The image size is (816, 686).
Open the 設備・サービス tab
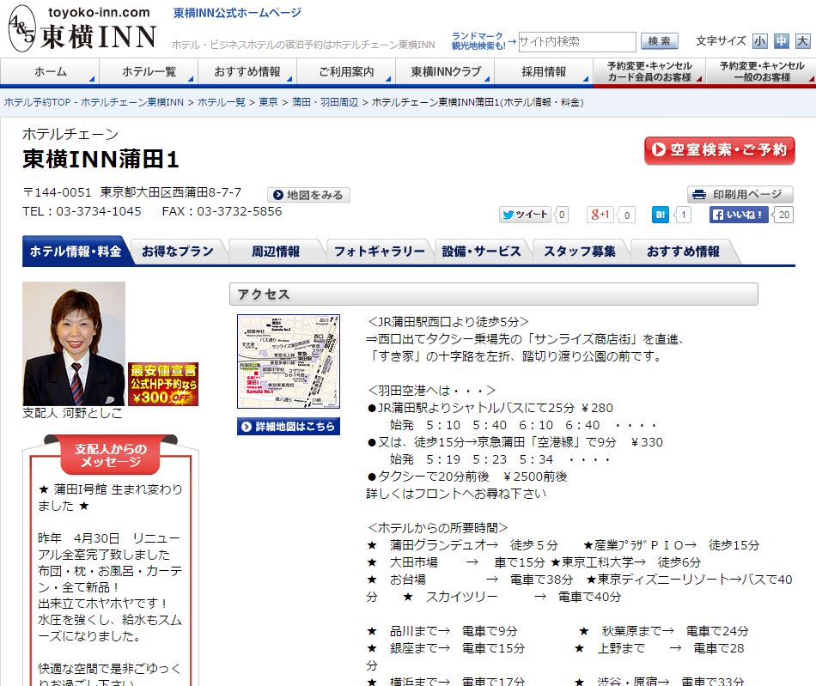point(481,252)
